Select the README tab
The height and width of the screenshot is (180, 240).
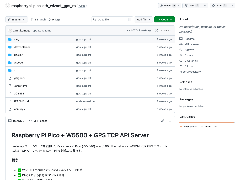pyautogui.click(x=16, y=121)
